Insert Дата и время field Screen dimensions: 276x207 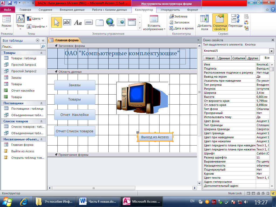tap(181, 28)
